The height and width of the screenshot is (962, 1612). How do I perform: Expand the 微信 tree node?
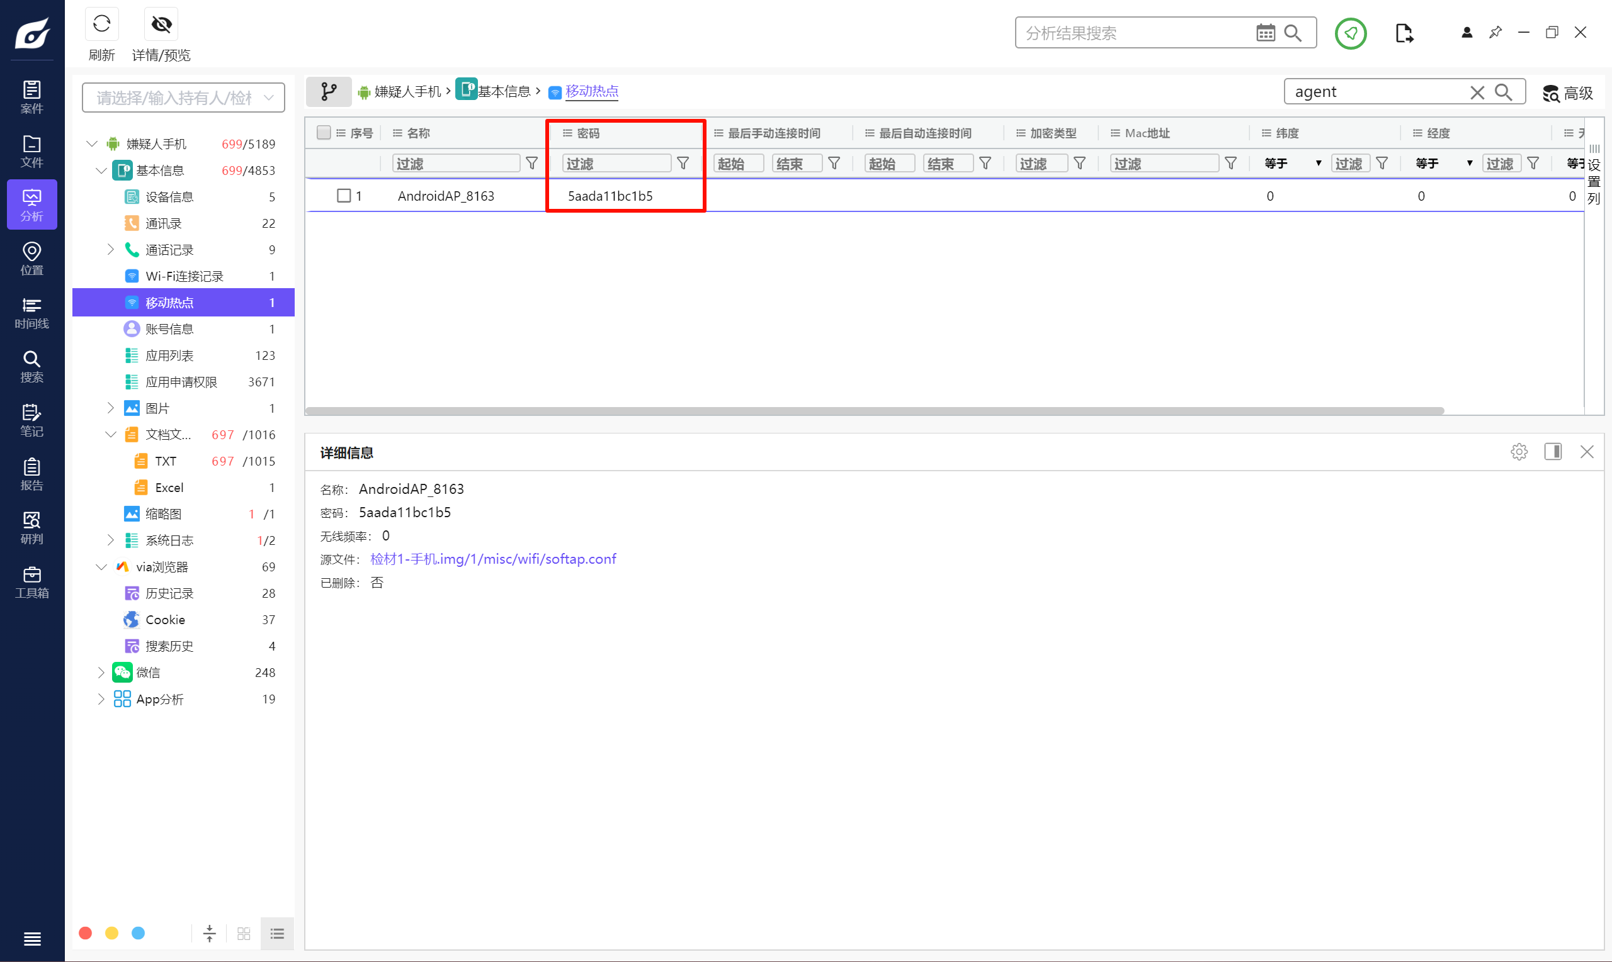101,673
